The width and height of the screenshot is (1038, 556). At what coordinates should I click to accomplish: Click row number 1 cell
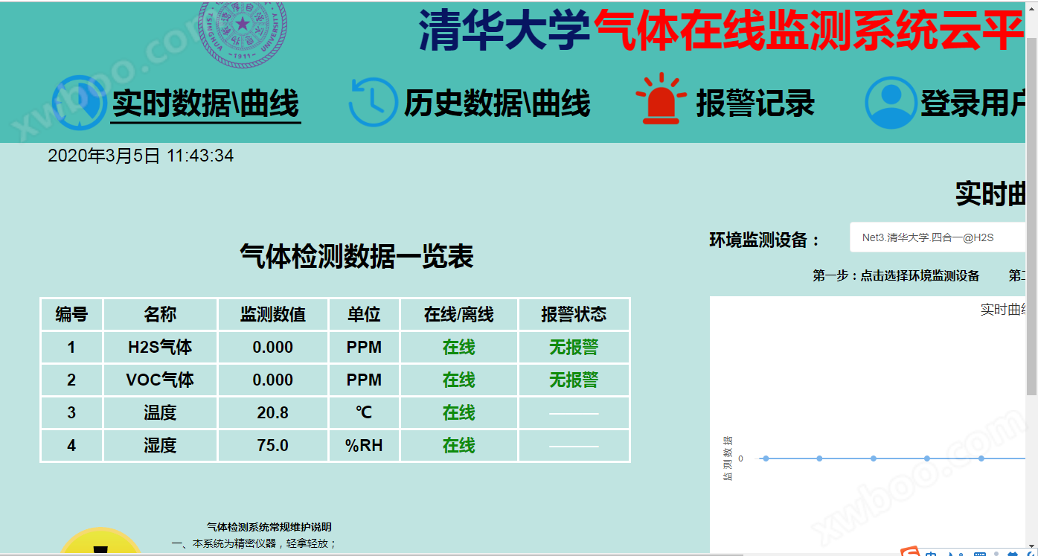(x=71, y=348)
